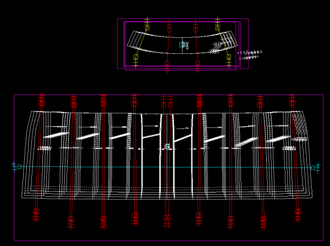Select the top-right yellow square marker in upper drawing

[217, 27]
